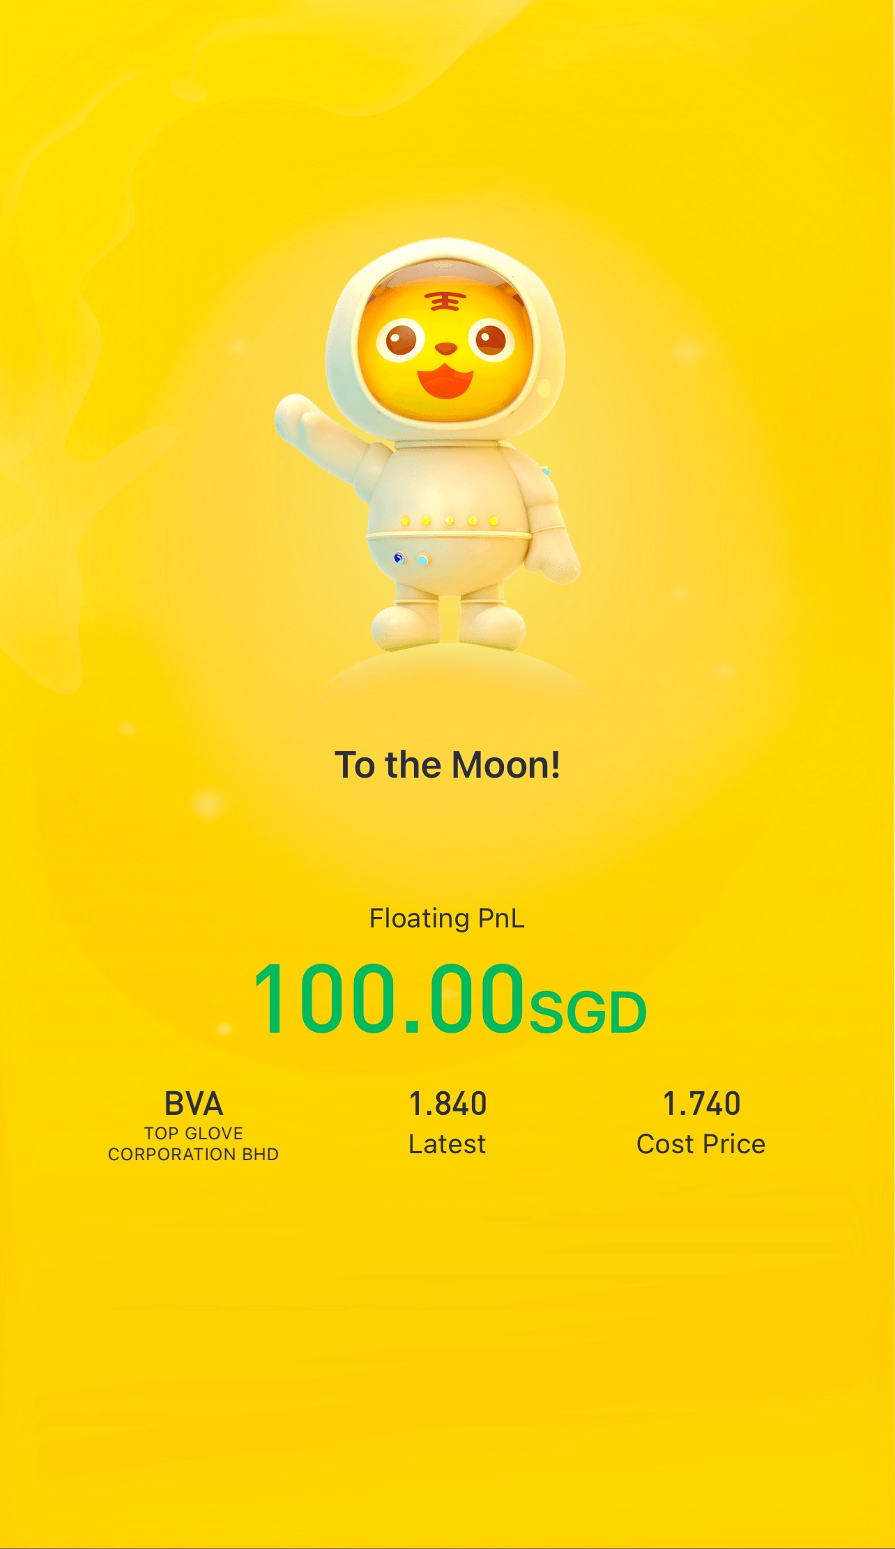Image resolution: width=895 pixels, height=1549 pixels.
Task: Tap the blue buttons on mascot's suit
Action: click(411, 559)
